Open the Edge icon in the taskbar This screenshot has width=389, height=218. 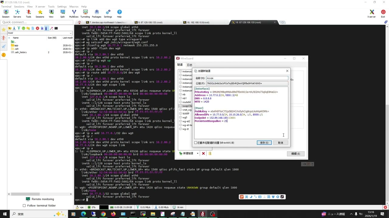pos(83,214)
